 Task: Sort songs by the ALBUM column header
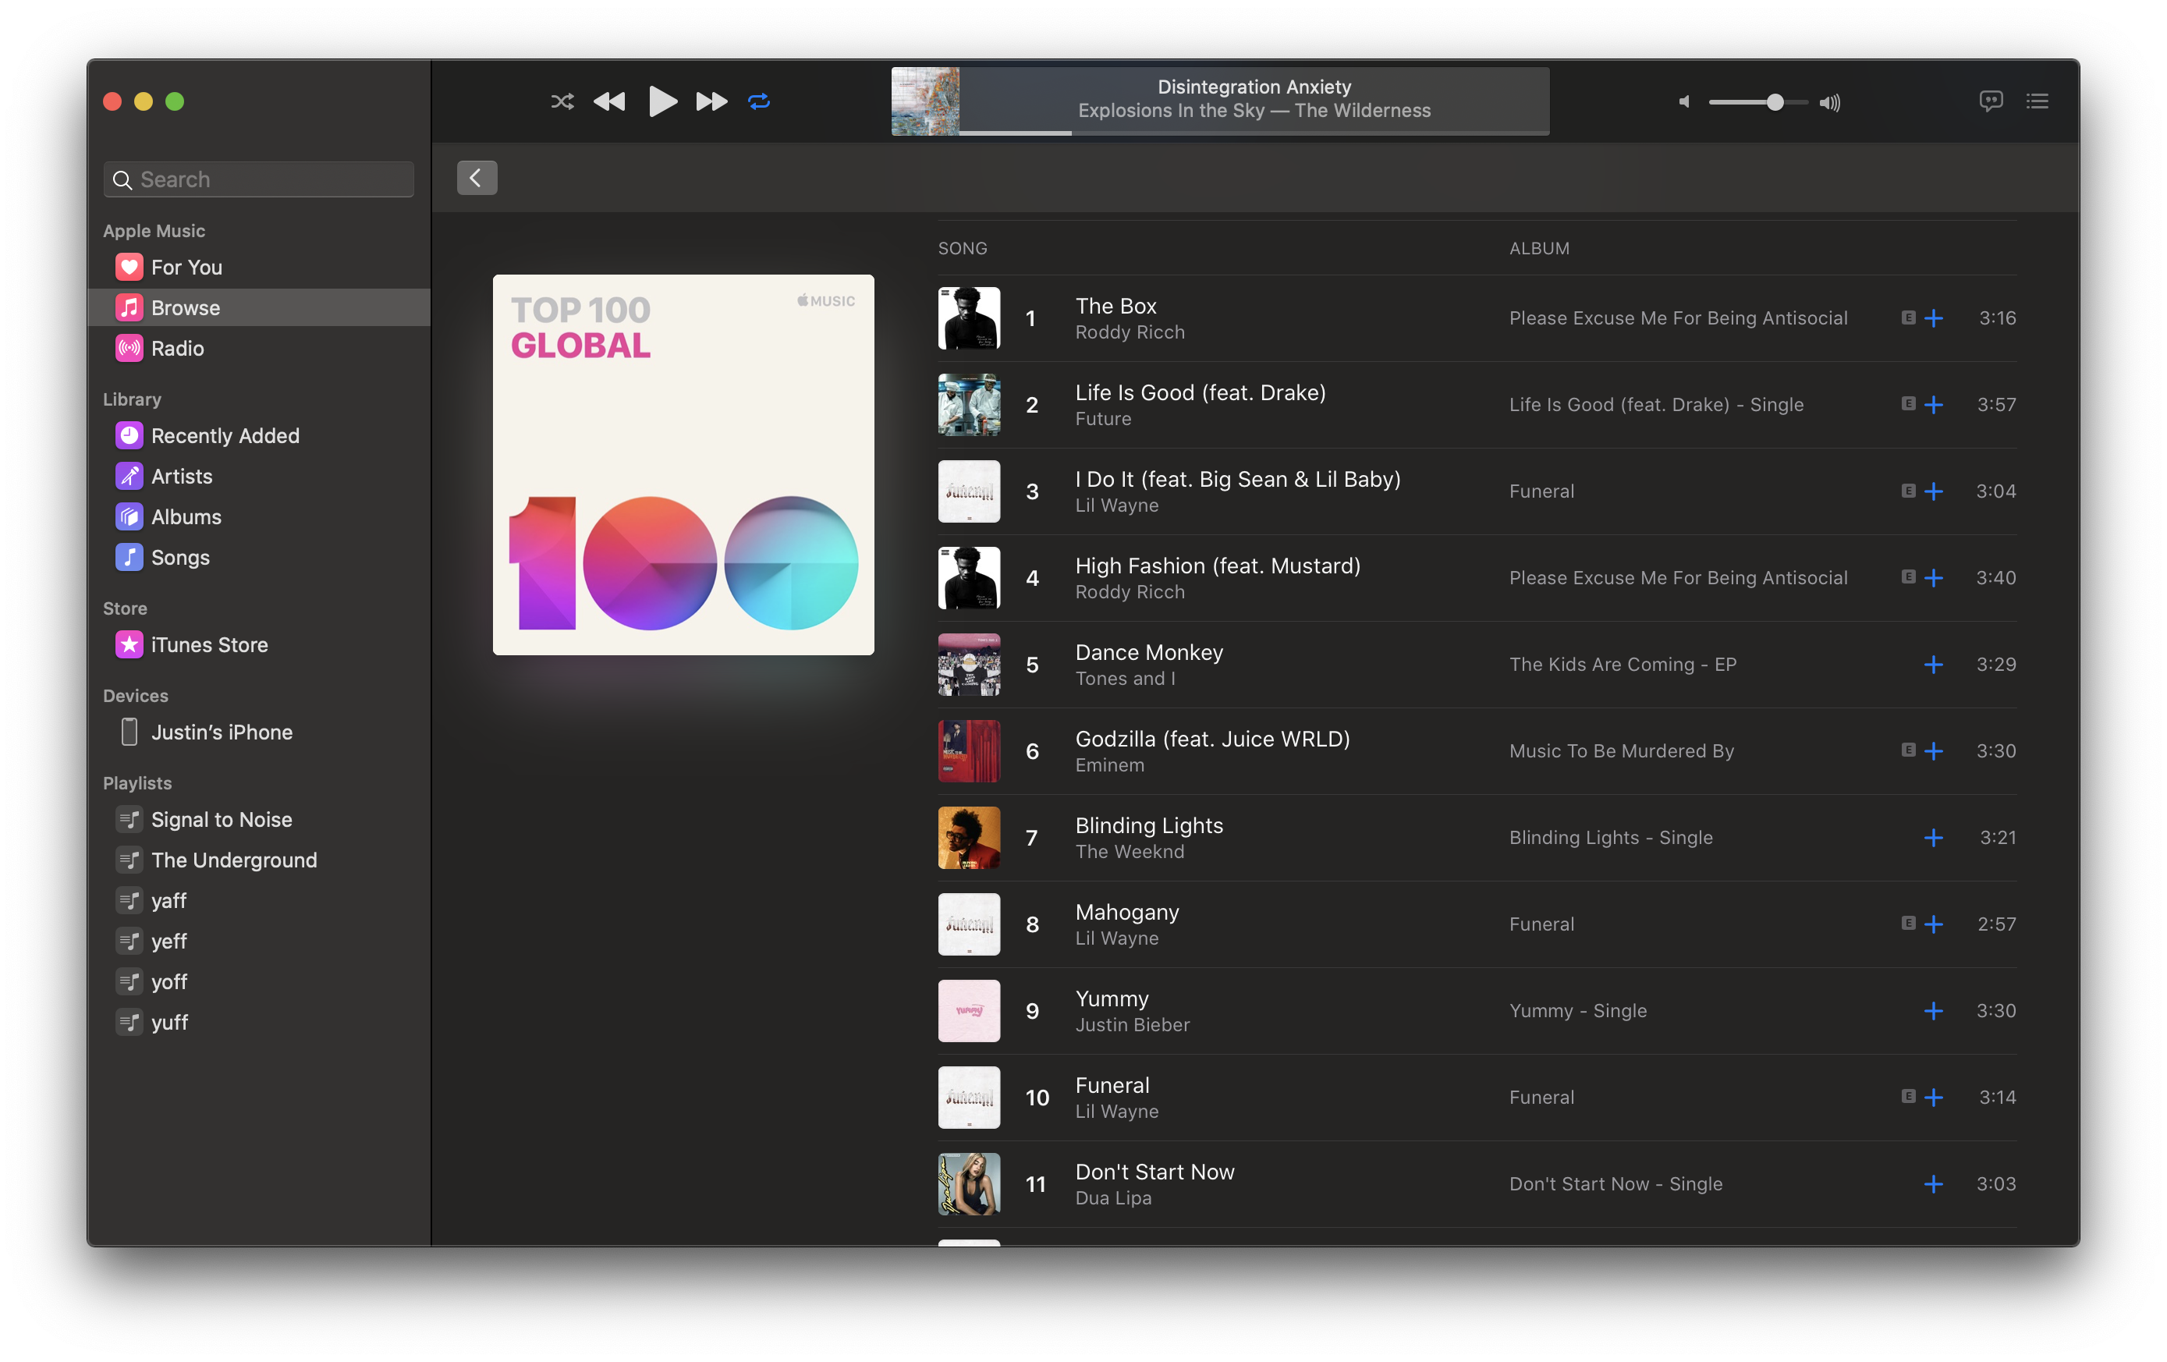click(x=1539, y=247)
